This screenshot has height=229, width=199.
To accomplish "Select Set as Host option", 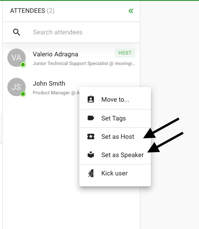I will [115, 136].
